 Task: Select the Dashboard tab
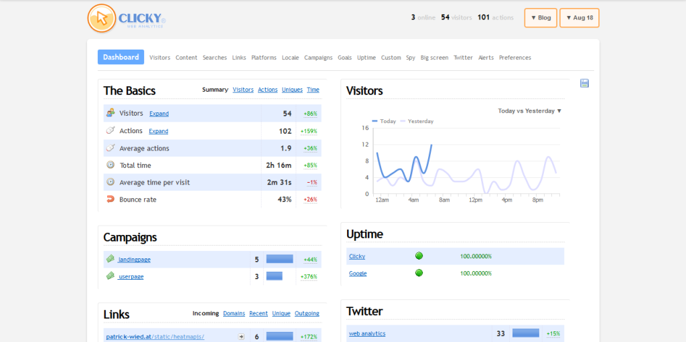(x=121, y=57)
